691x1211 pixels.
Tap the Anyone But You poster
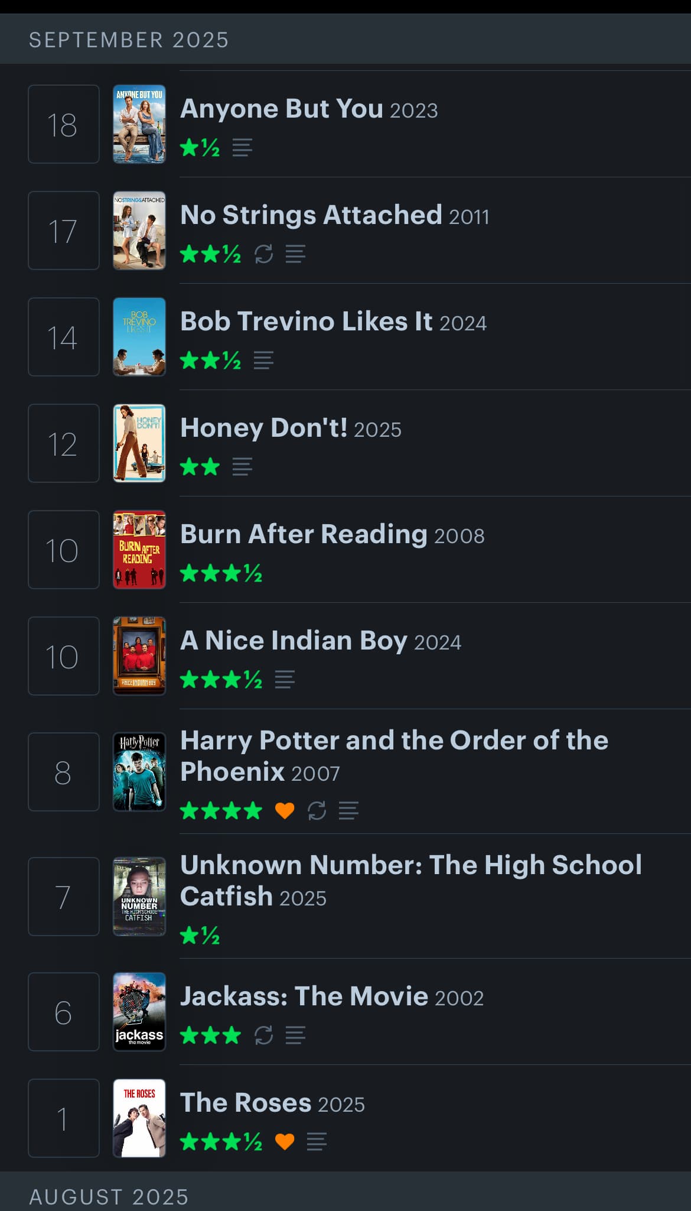(x=139, y=124)
